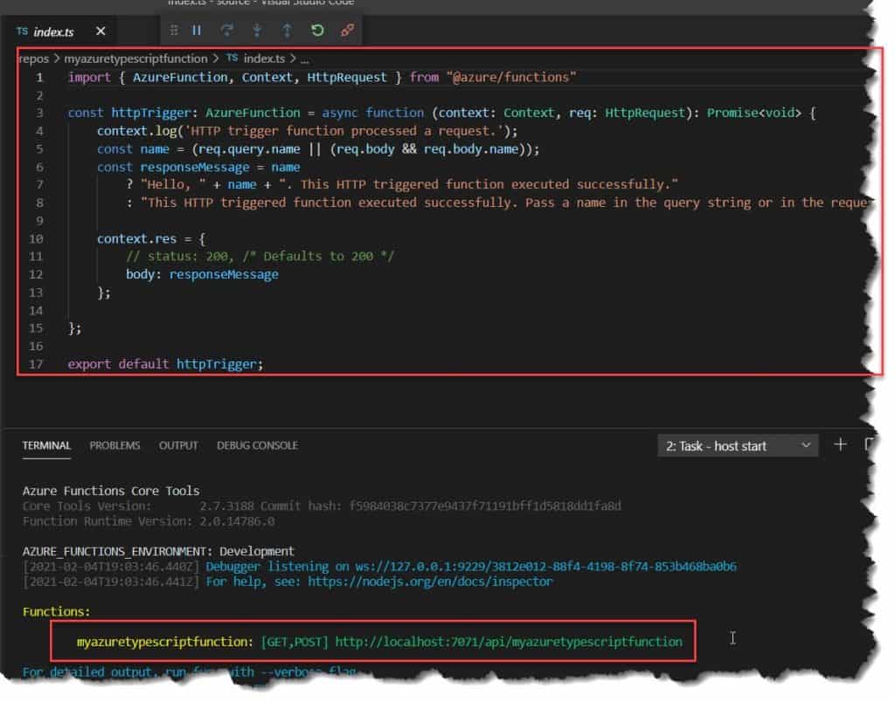Restart the debugger using the green restart icon

pos(316,30)
